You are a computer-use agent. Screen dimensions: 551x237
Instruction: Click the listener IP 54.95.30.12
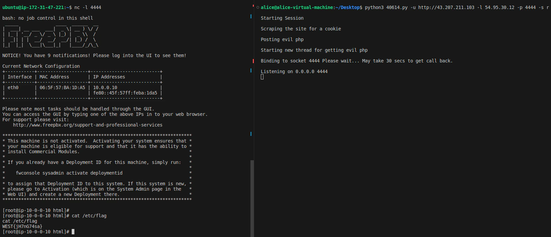click(500, 7)
